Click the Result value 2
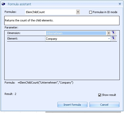 (x=15, y=94)
